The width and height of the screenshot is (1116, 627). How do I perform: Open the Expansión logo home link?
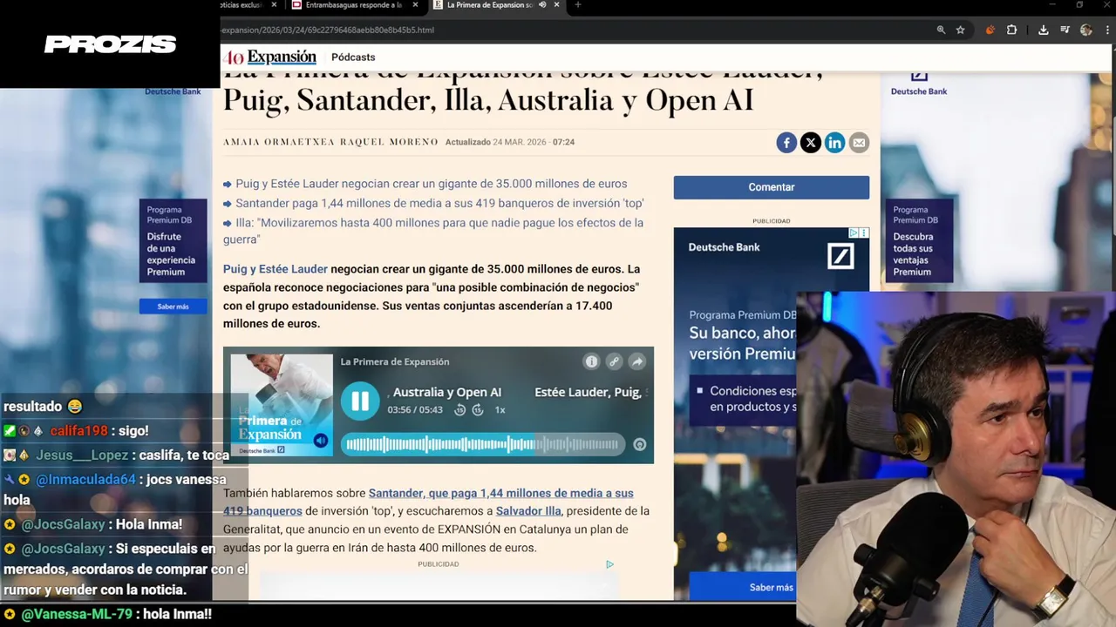coord(271,57)
